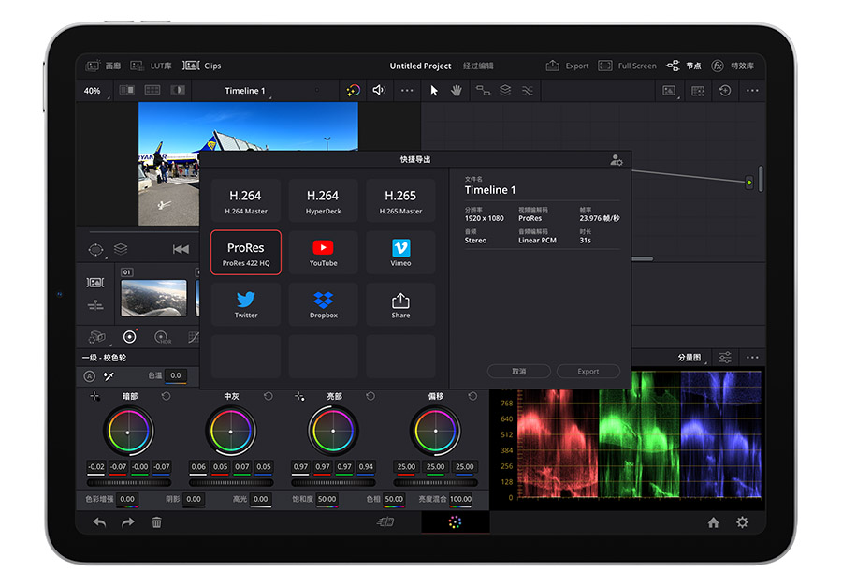Select H.264 Master export preset
842x587 pixels.
pos(245,200)
